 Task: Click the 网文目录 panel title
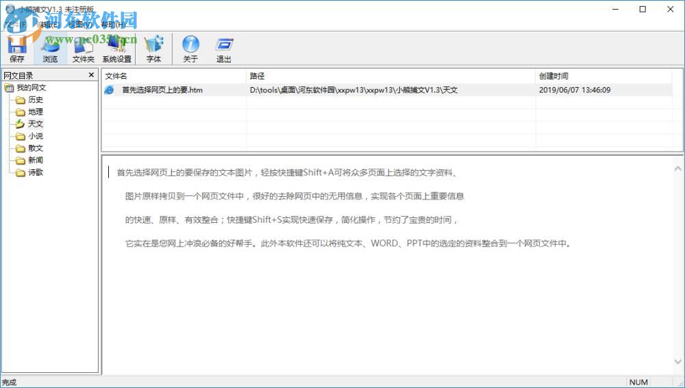[x=18, y=75]
